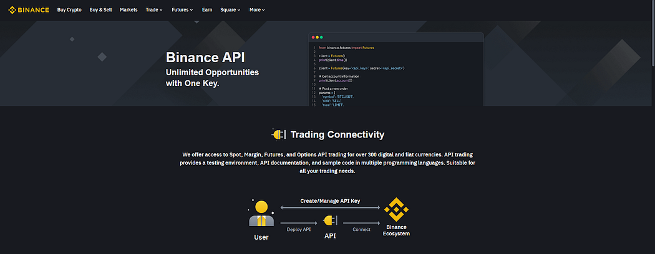Click the green dot in code window
Image resolution: width=655 pixels, height=254 pixels.
(x=321, y=37)
